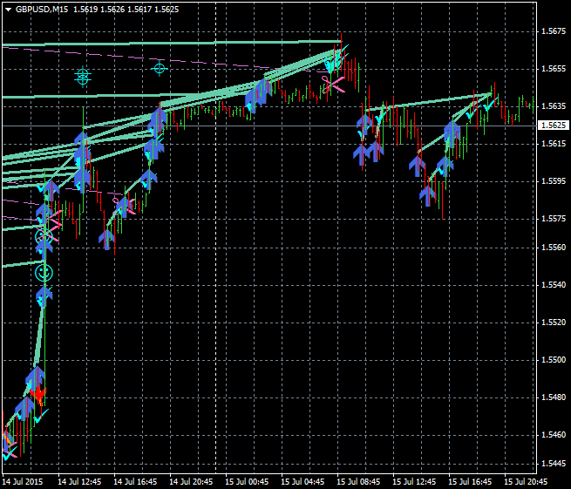571x489 pixels.
Task: Click the 14 Jul 16:45 time label
Action: (x=135, y=482)
